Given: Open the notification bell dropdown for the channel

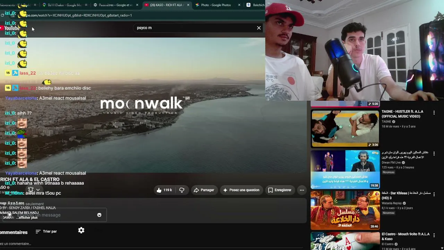Looking at the screenshot, I should [34, 190].
